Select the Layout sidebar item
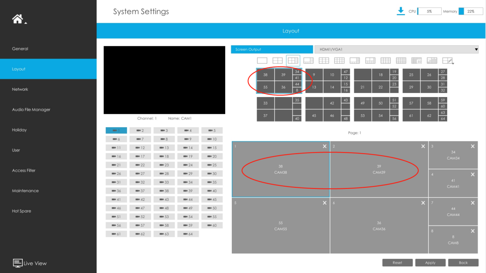 point(48,69)
